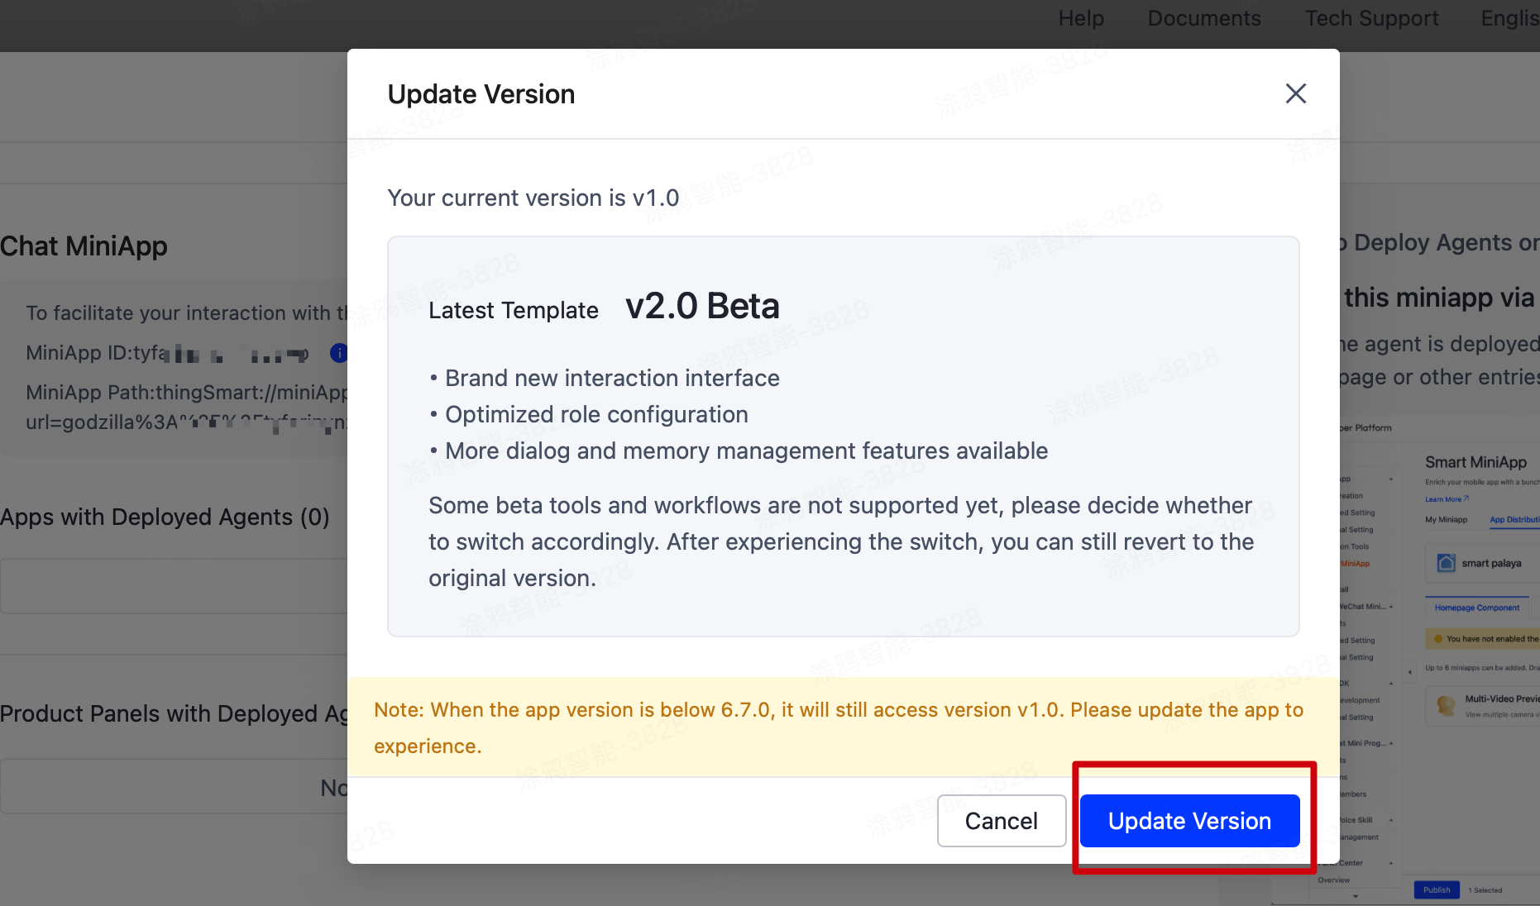This screenshot has height=906, width=1540.
Task: Click the Learn More external-link arrow icon
Action: tap(1466, 498)
